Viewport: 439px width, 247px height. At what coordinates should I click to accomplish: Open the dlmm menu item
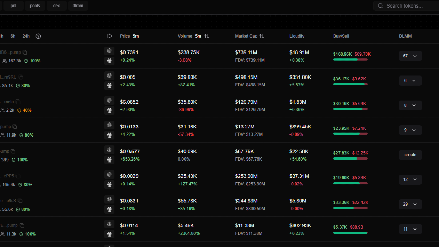click(78, 5)
